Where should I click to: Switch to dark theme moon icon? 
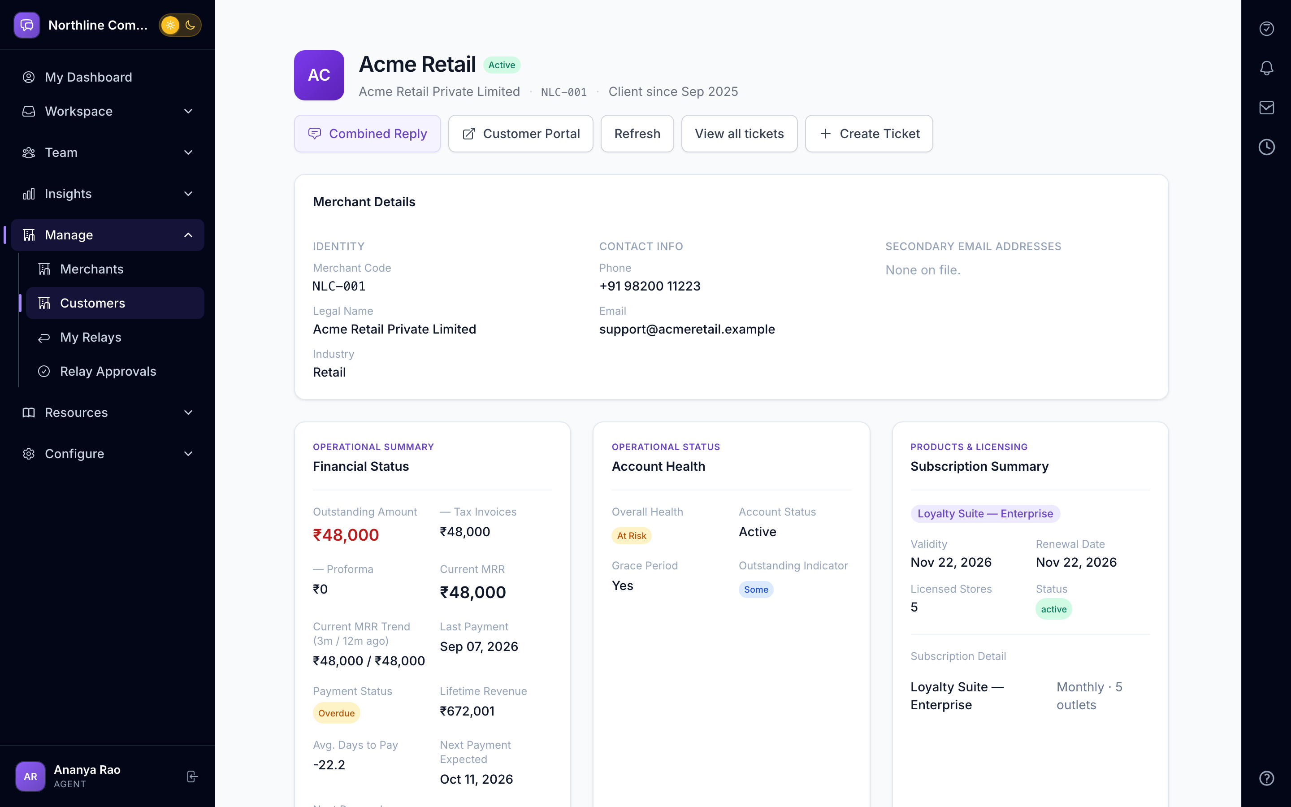tap(190, 25)
